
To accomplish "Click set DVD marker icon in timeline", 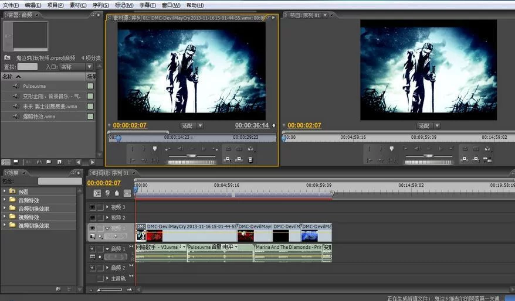I will 107,193.
